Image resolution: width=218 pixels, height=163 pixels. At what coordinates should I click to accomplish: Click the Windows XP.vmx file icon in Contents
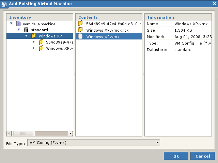80,36
